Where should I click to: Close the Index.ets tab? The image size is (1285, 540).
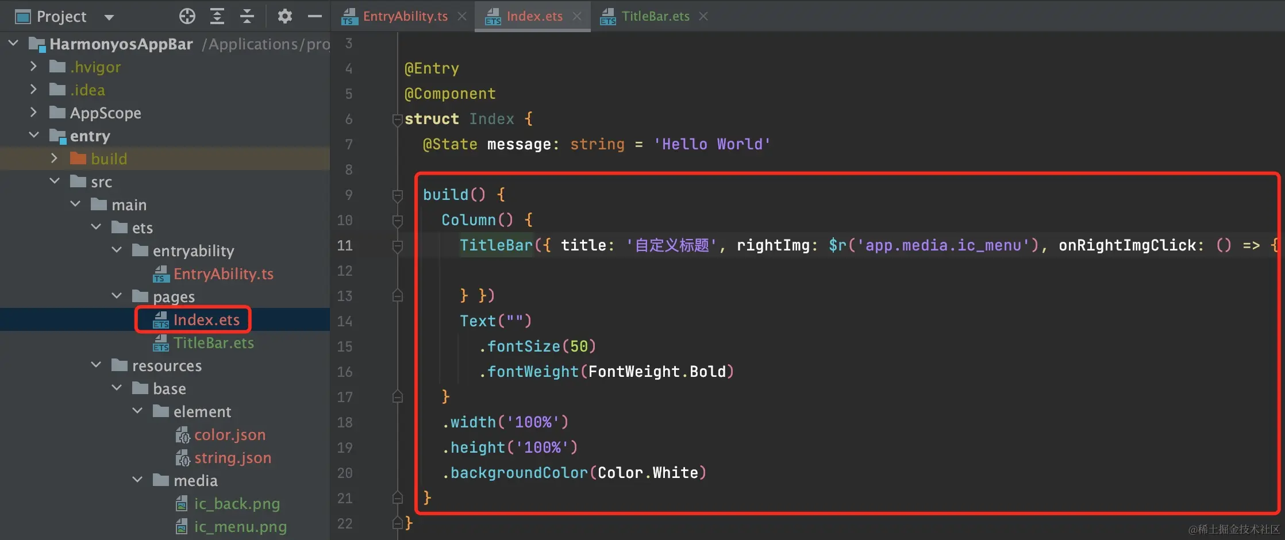[577, 16]
